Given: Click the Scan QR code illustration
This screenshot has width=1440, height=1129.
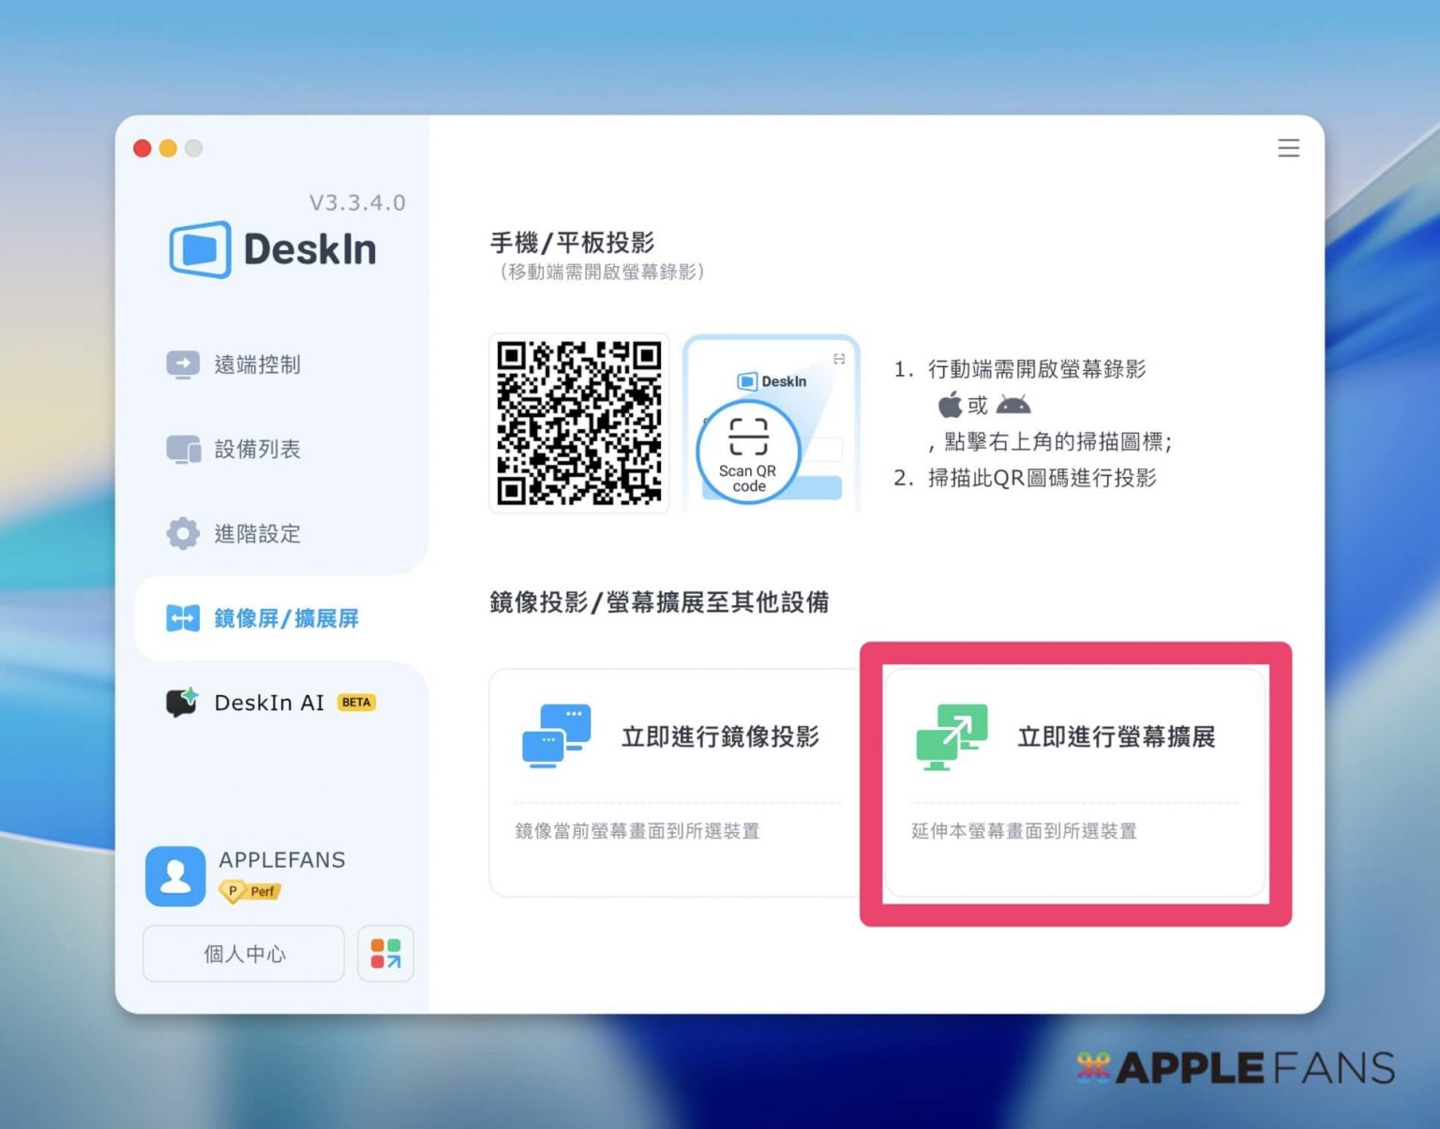Looking at the screenshot, I should click(771, 424).
